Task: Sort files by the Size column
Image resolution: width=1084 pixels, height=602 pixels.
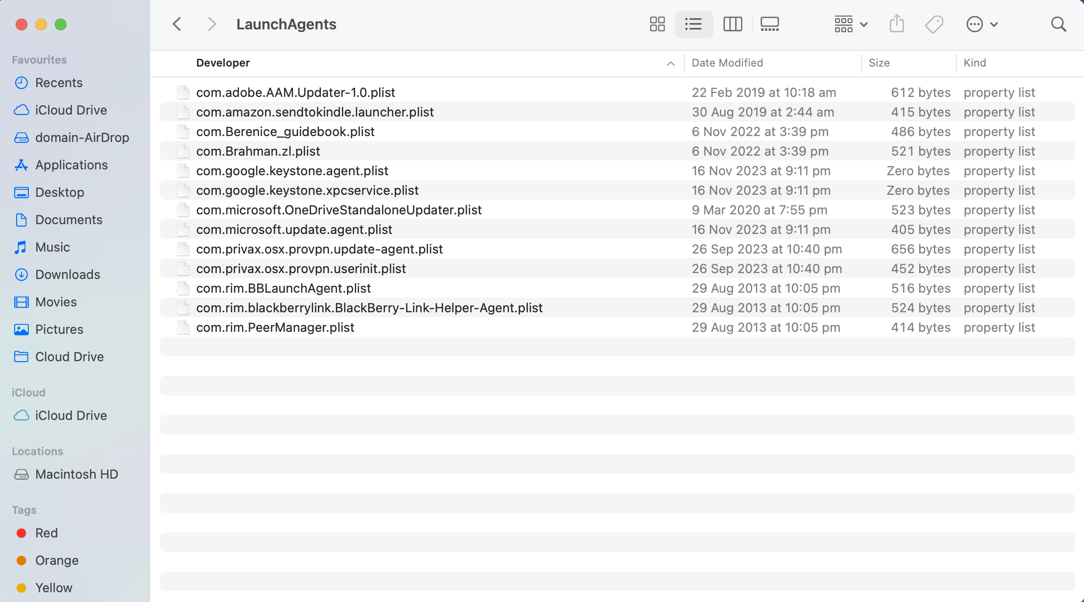Action: coord(879,63)
